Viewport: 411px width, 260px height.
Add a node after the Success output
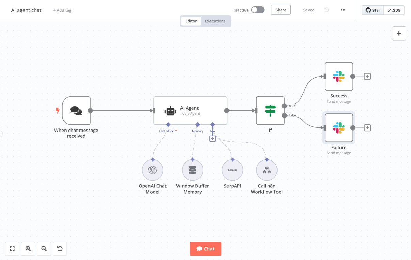(x=367, y=76)
